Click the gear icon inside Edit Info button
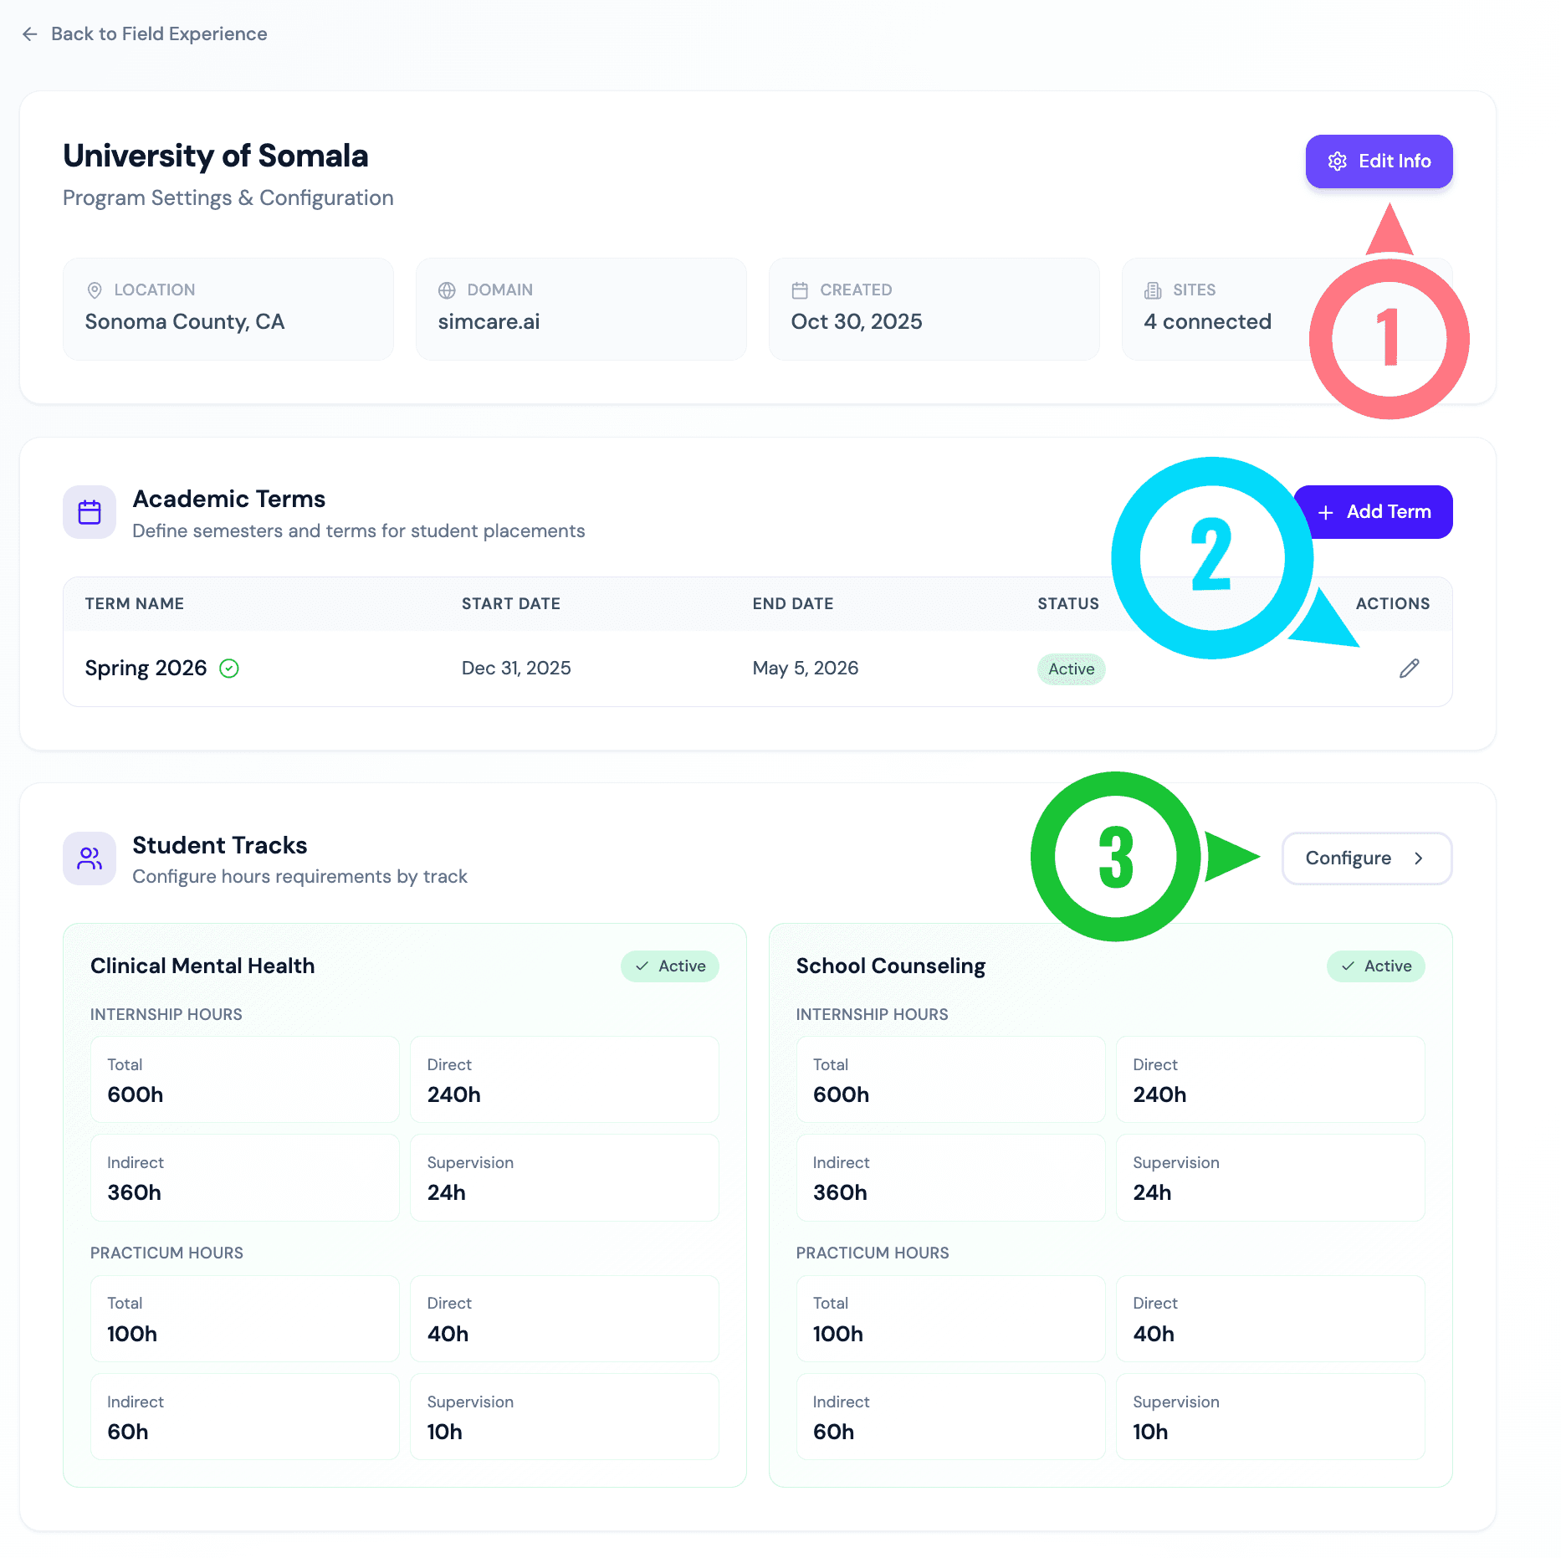This screenshot has height=1558, width=1561. coord(1337,161)
